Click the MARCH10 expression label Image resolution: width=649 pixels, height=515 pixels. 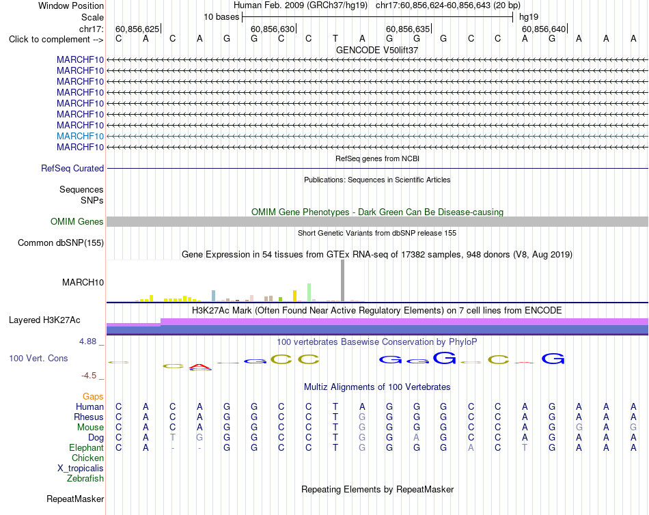(83, 282)
